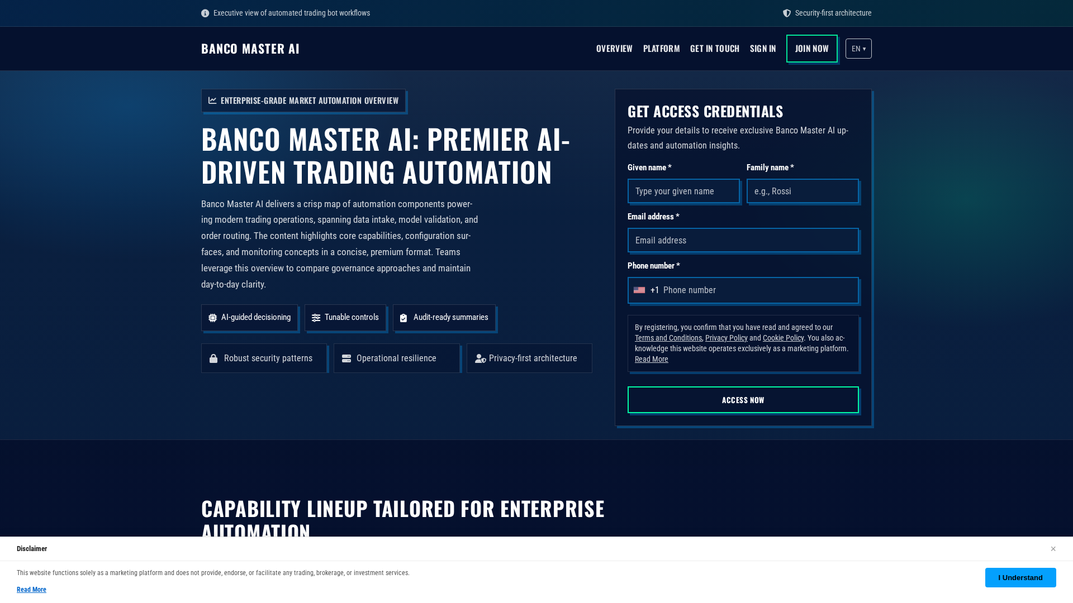The height and width of the screenshot is (603, 1073).
Task: Click the server icon on Operational resilience
Action: (x=346, y=358)
